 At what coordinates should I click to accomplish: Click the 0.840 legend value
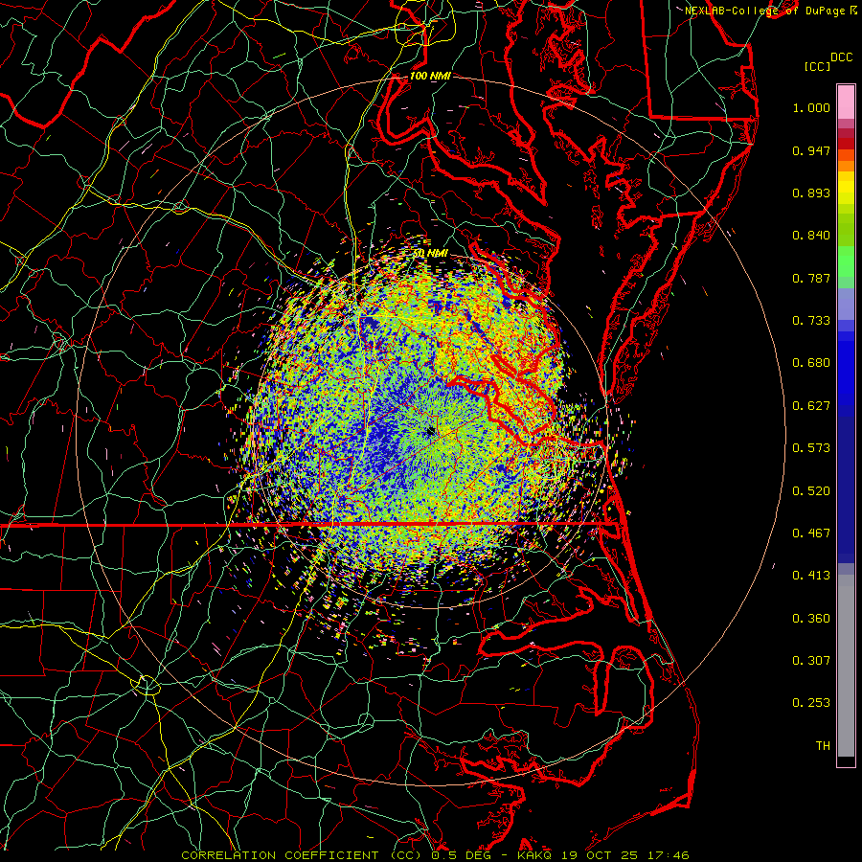click(x=811, y=236)
